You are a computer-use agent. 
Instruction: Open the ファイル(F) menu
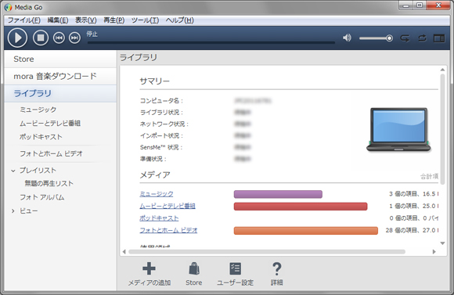point(24,20)
